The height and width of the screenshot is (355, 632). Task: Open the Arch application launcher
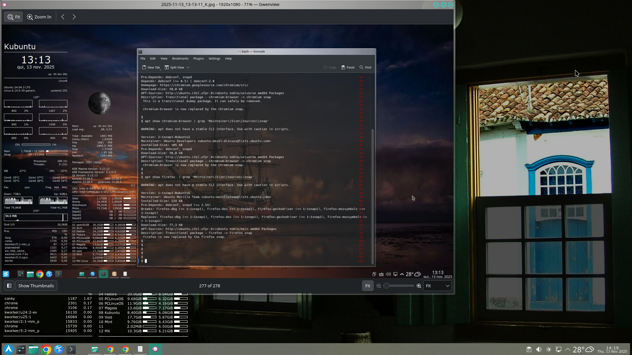(9, 349)
